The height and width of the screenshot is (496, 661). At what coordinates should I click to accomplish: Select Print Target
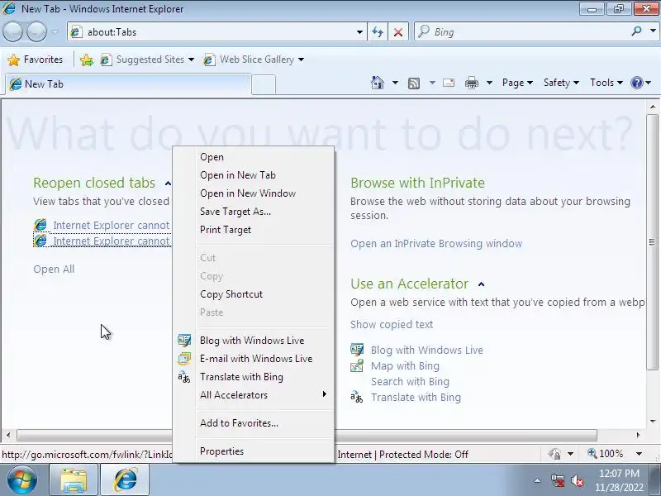264,230
